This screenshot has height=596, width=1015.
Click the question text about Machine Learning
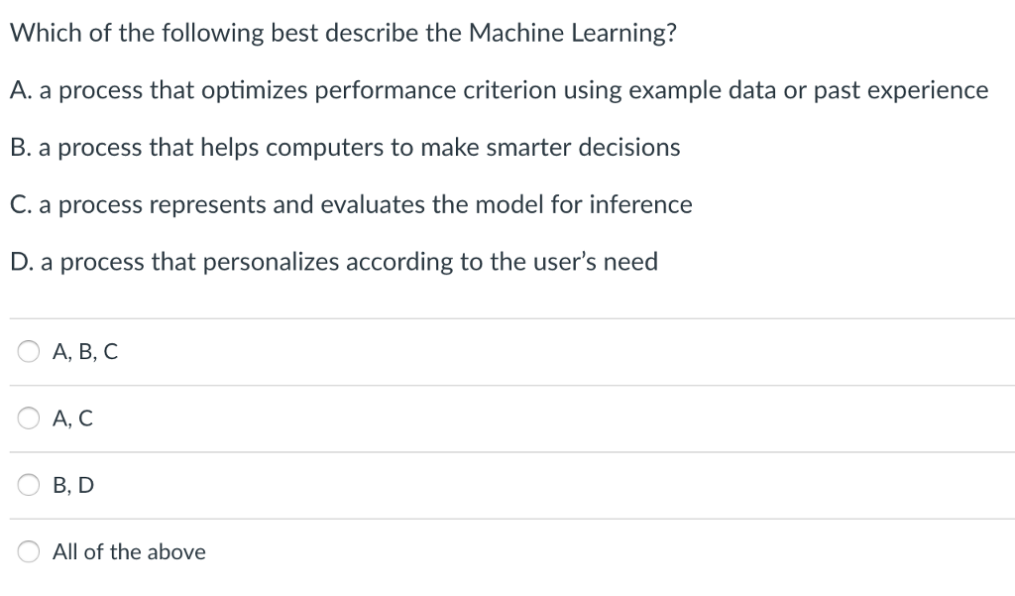[344, 33]
